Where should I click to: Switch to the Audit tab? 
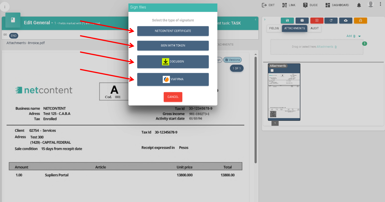314,28
